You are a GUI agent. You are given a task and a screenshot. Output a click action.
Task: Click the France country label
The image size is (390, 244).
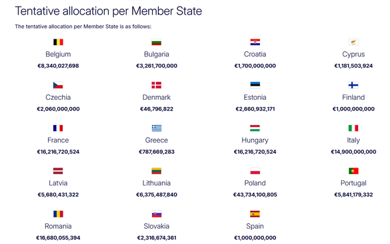[58, 140]
